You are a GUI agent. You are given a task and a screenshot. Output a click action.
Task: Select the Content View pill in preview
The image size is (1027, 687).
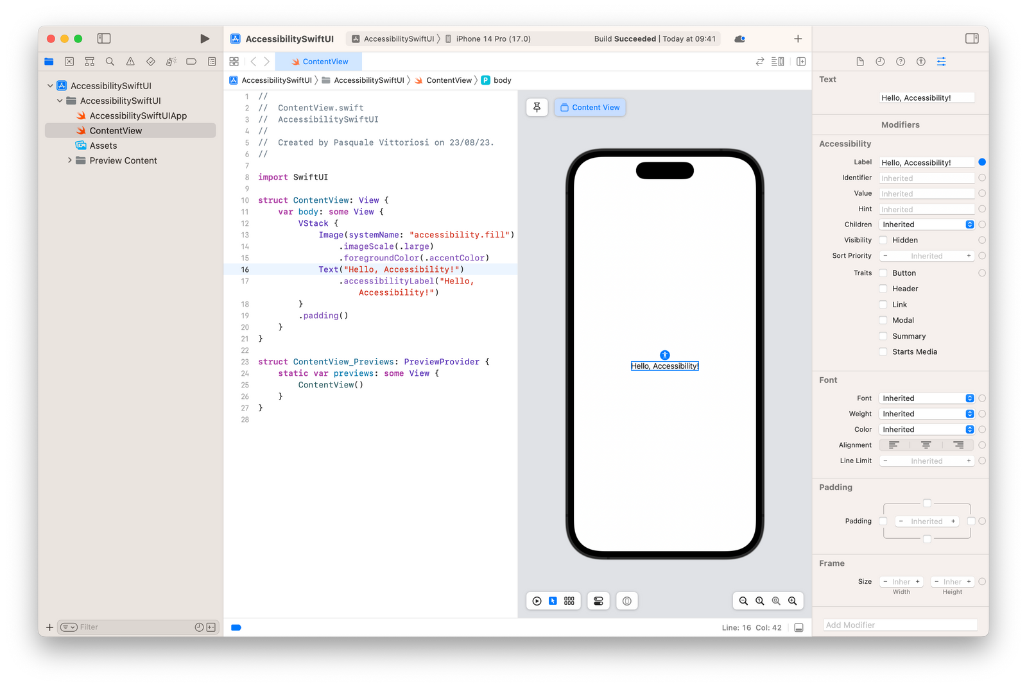tap(589, 107)
